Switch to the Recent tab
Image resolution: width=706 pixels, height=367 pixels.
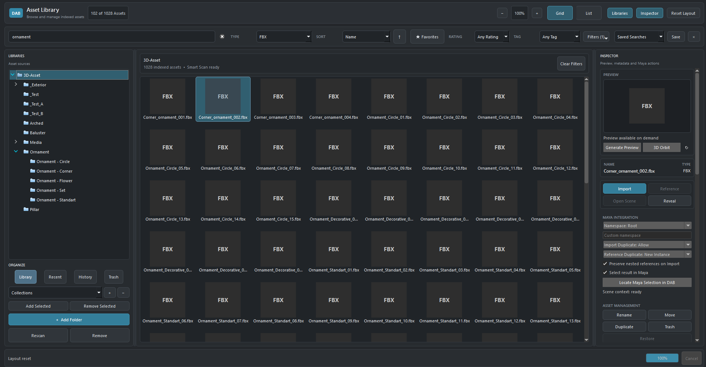pos(55,277)
